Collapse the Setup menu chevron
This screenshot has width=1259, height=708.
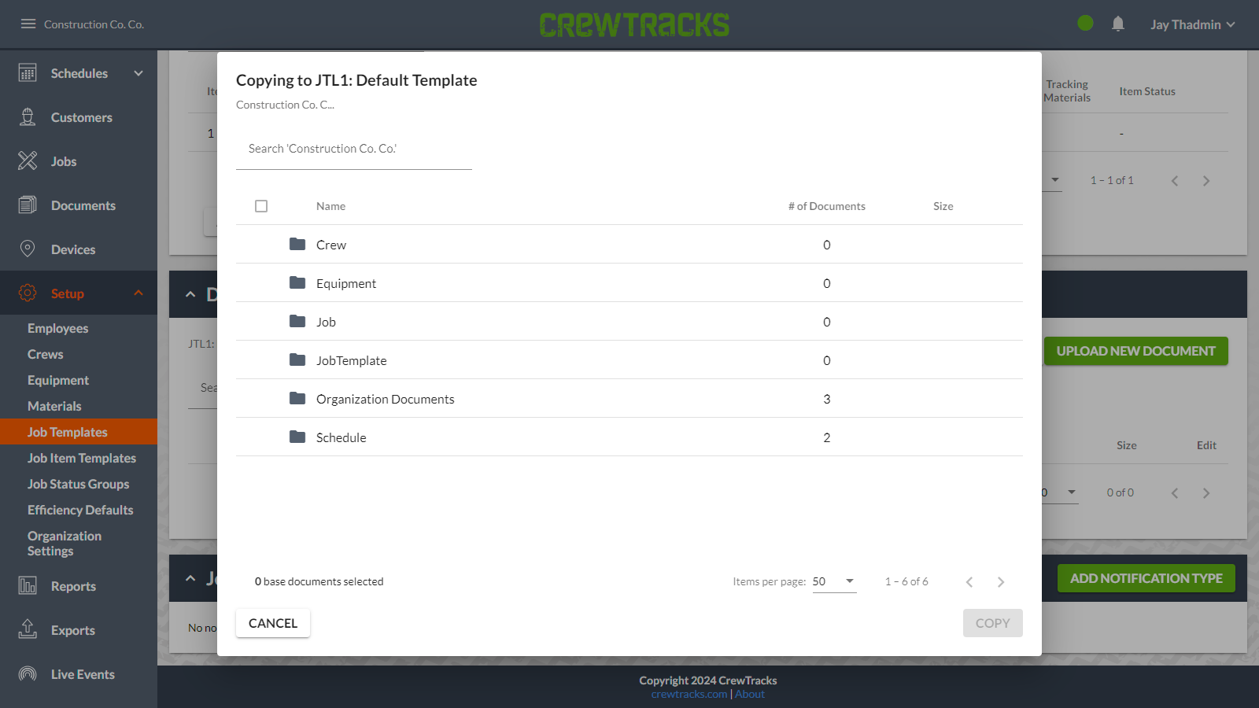[x=138, y=293]
